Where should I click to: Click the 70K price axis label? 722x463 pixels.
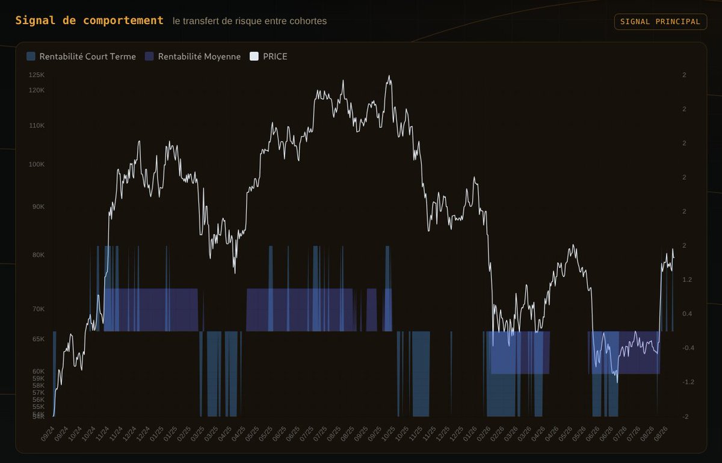[39, 309]
